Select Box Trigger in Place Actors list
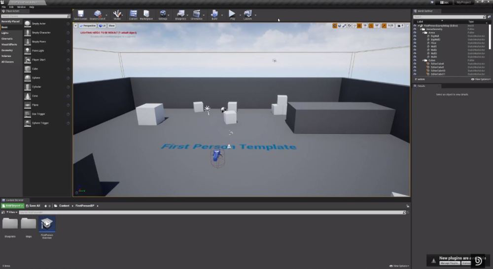This screenshot has width=493, height=269. pos(47,114)
